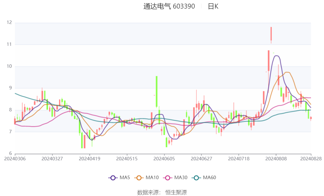
Task: Click the y-axis value 12
Action: 9,22
